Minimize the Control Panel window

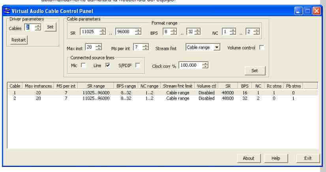click(298, 11)
